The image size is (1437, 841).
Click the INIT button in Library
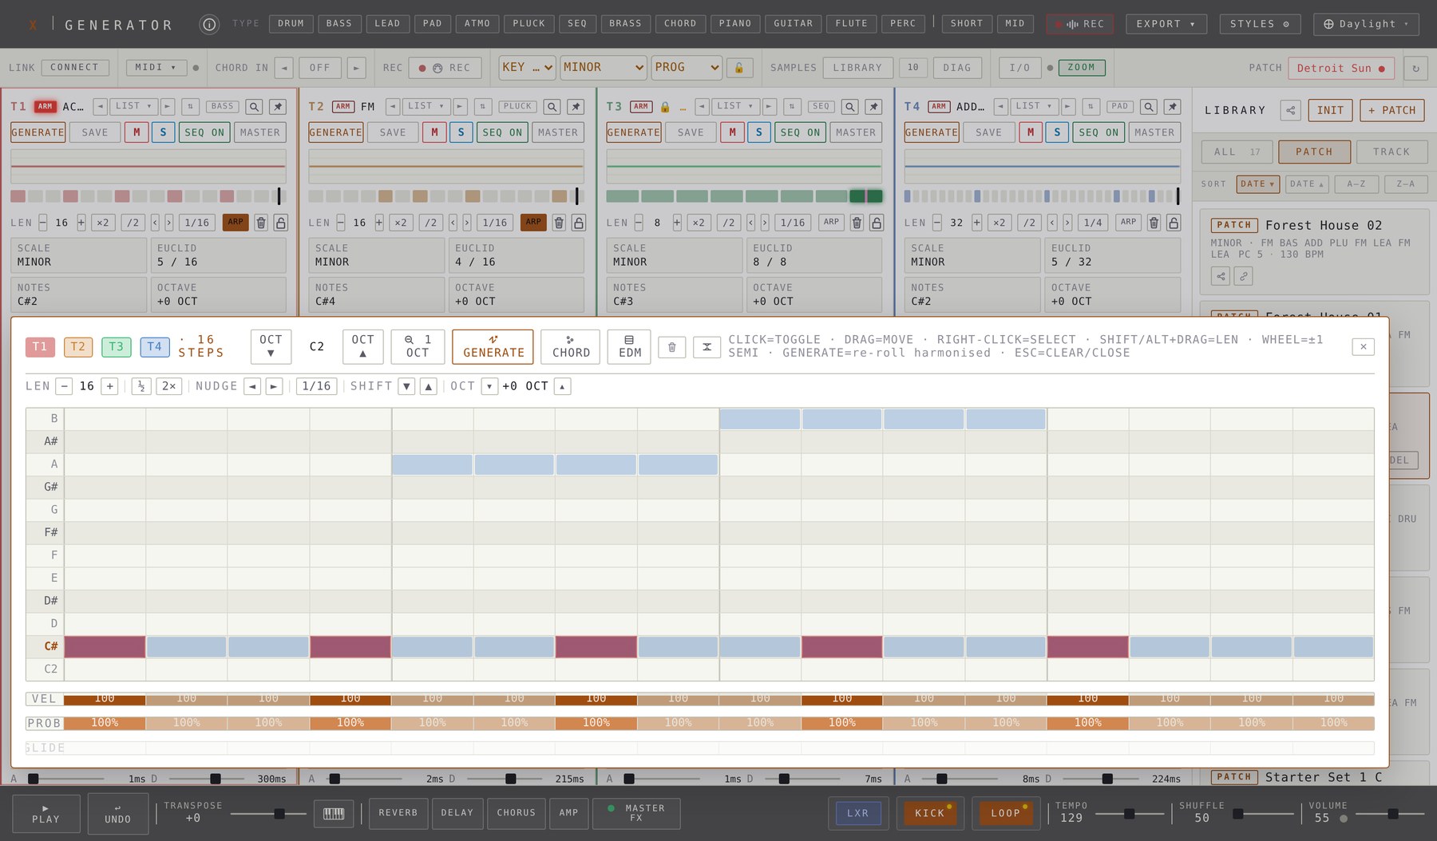tap(1330, 110)
